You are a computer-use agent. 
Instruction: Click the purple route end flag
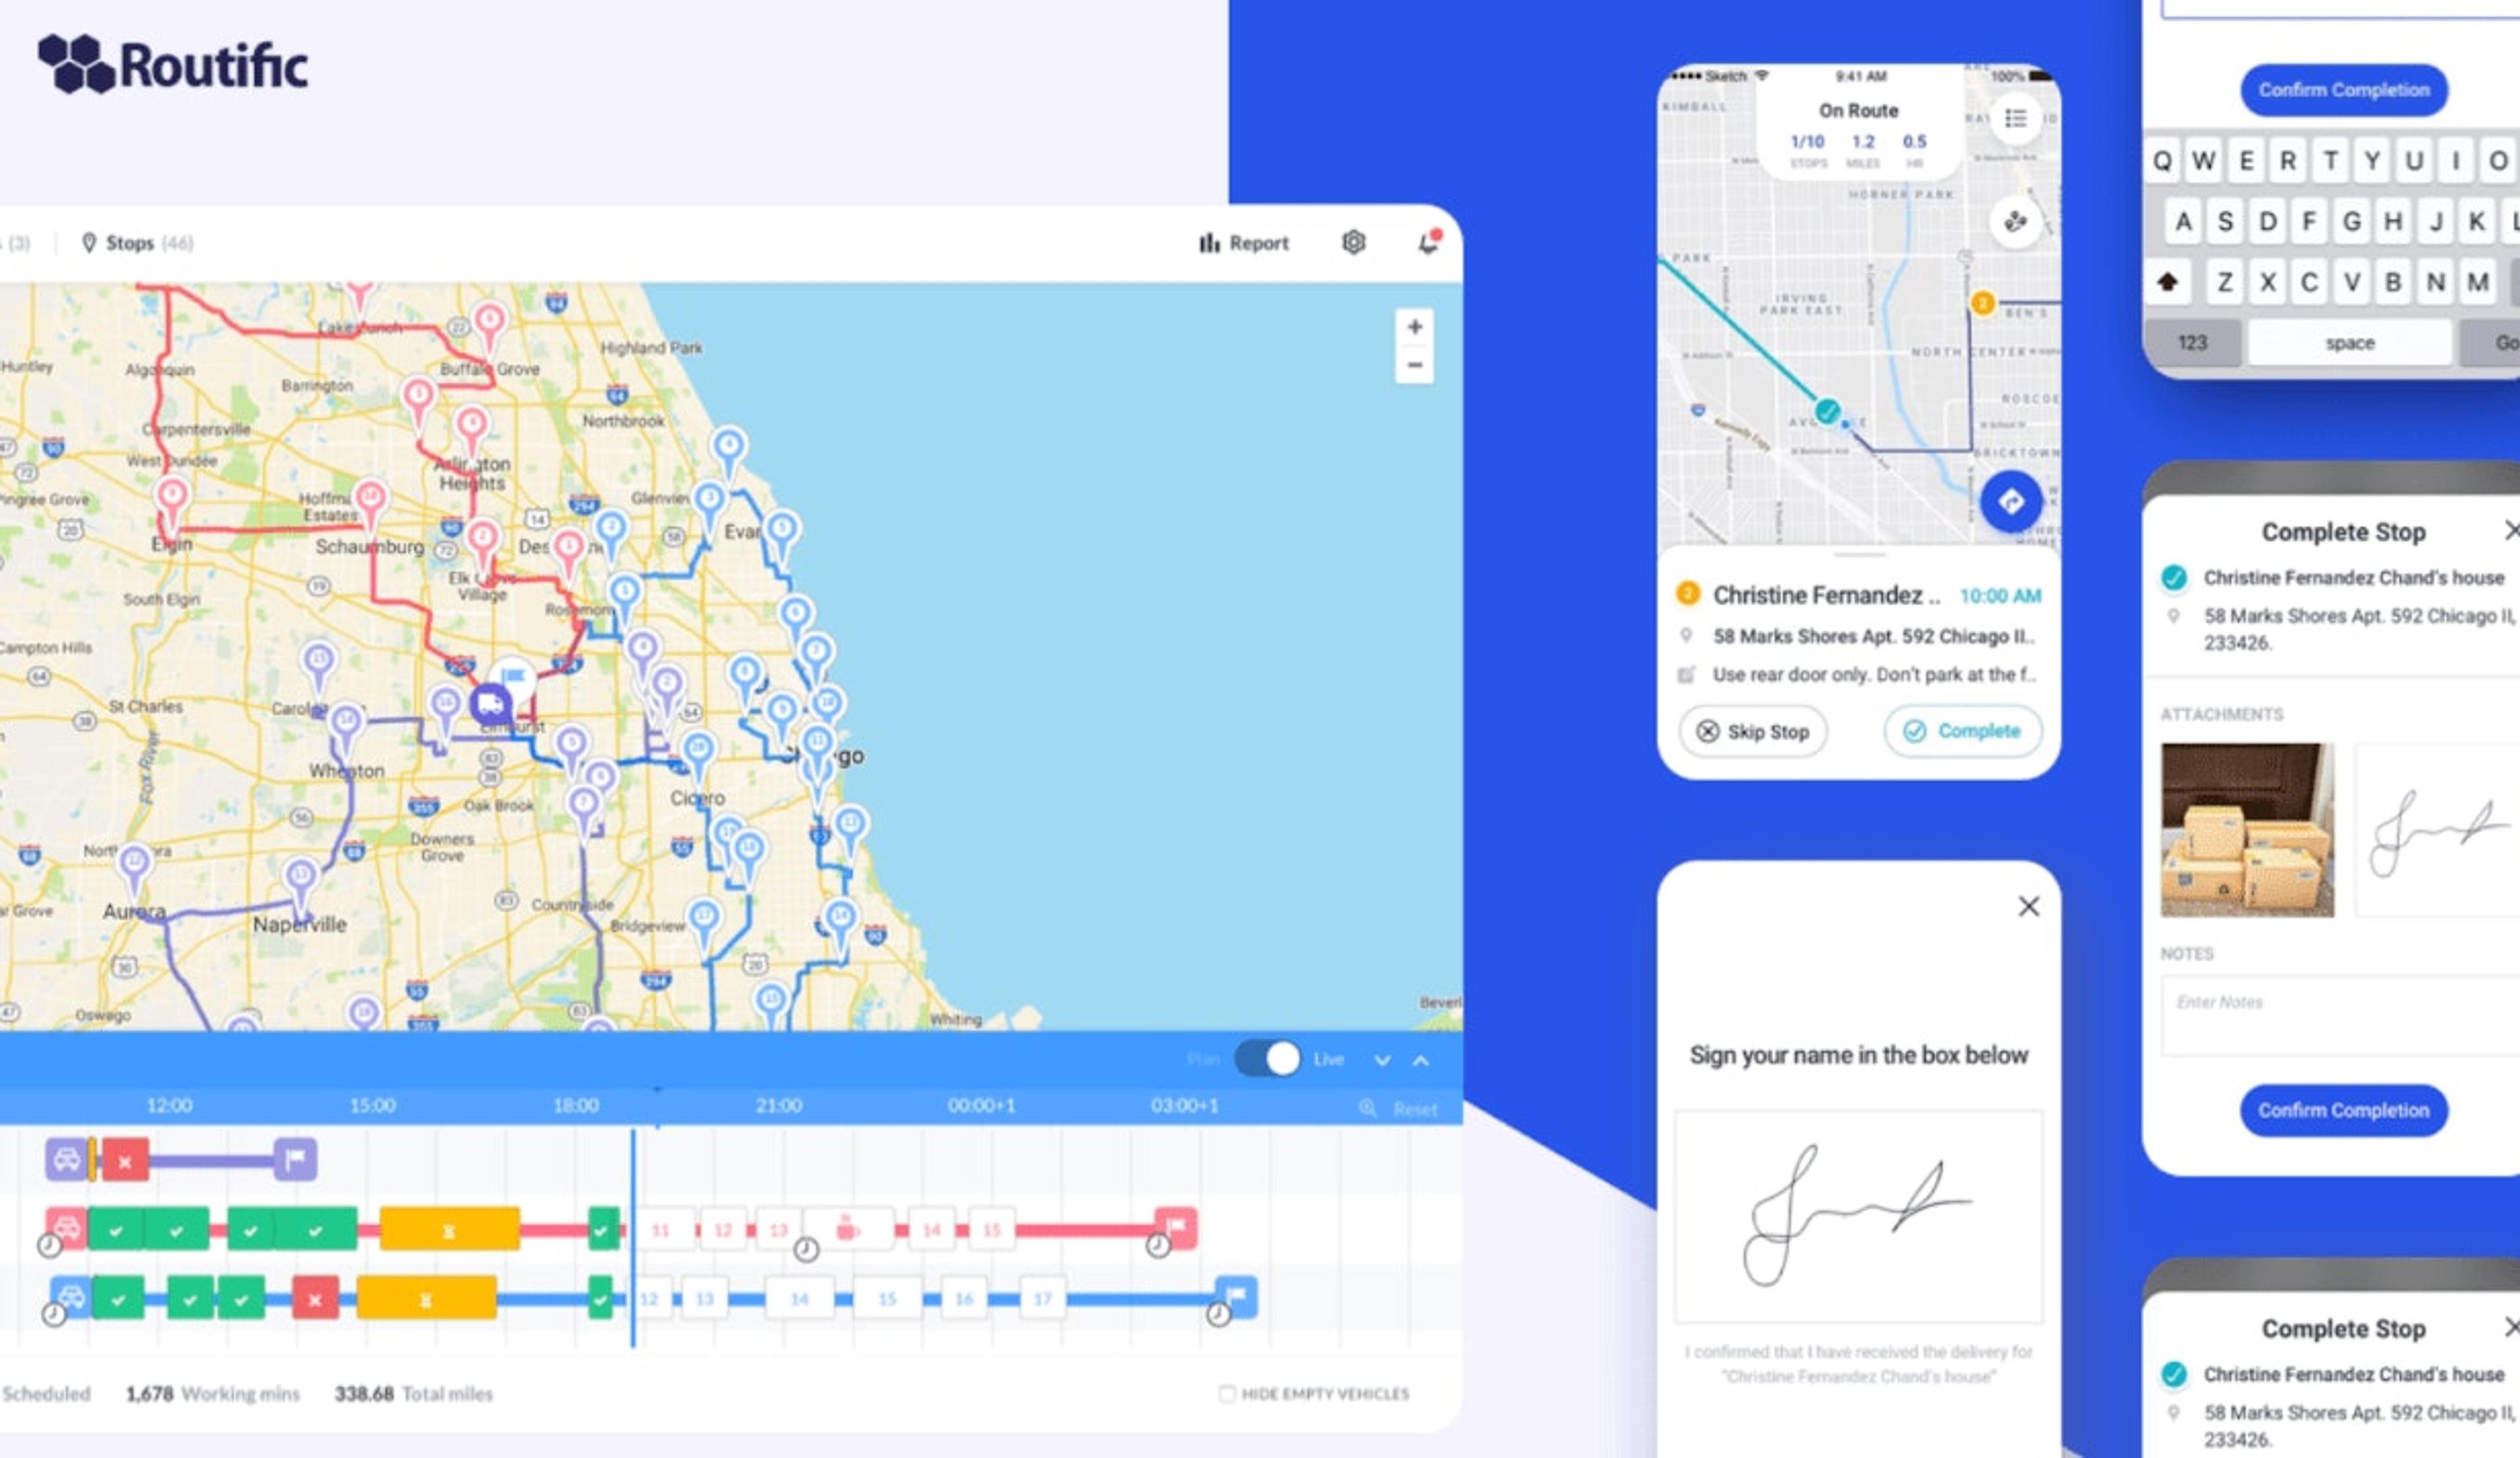296,1159
